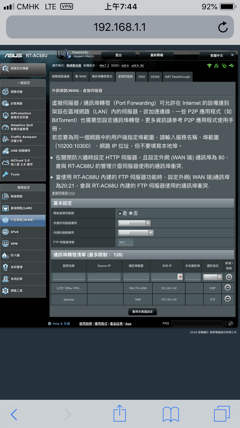Click the 通訊埠範圍 input field
240x428 pixels.
(x=137, y=277)
